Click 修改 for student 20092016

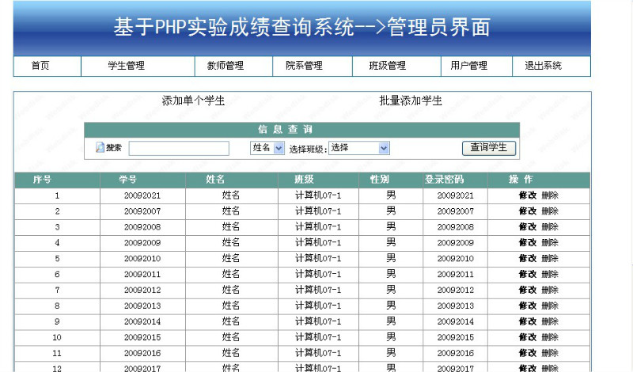(528, 353)
